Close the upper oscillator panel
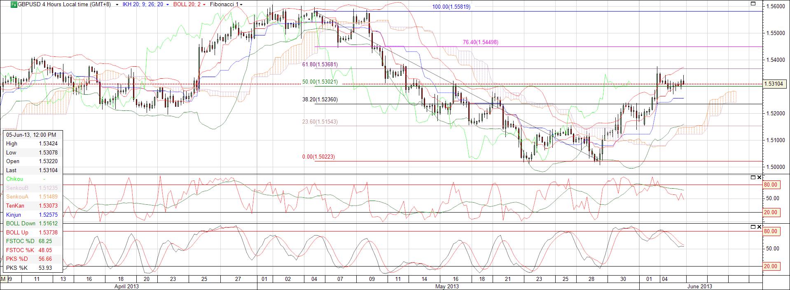 pyautogui.click(x=759, y=178)
